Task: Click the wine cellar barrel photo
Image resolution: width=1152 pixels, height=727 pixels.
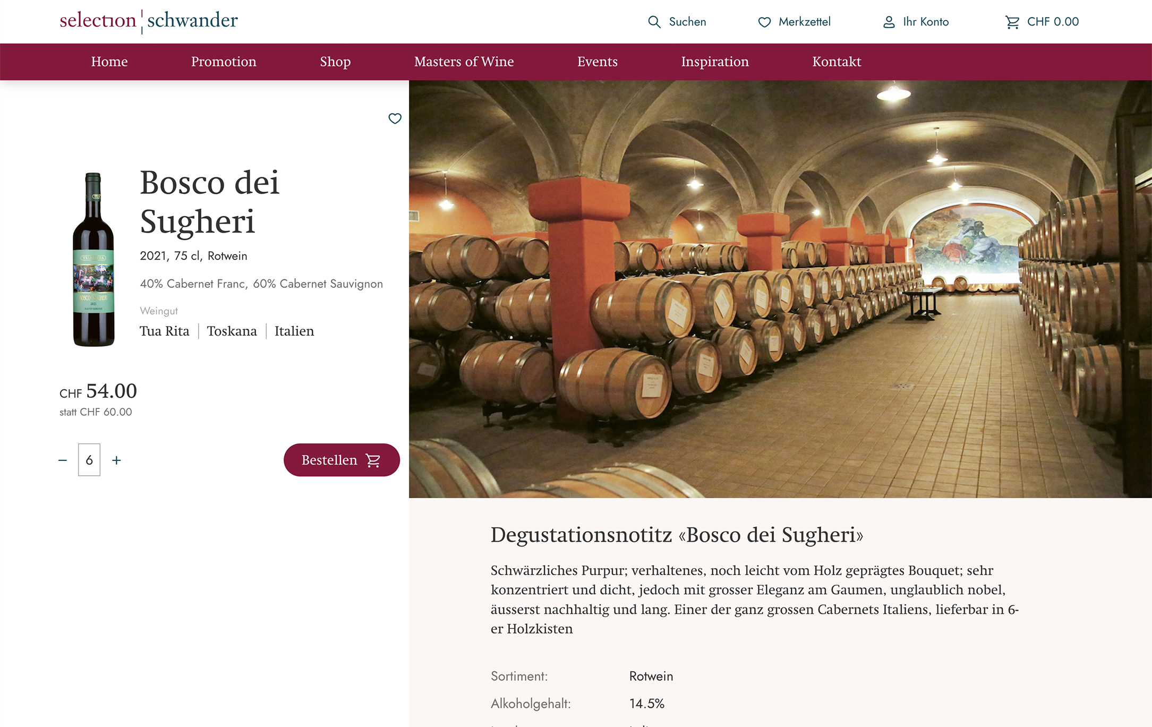Action: pos(780,289)
